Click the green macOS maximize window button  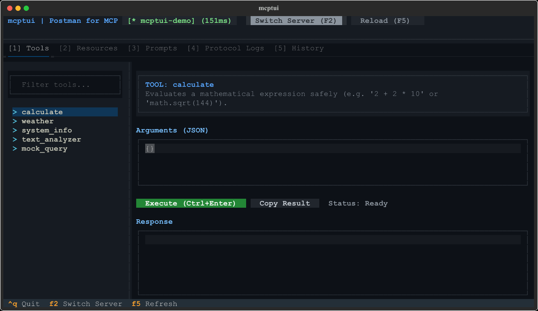pyautogui.click(x=26, y=8)
